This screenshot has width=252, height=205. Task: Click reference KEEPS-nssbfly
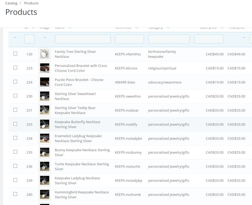(126, 124)
